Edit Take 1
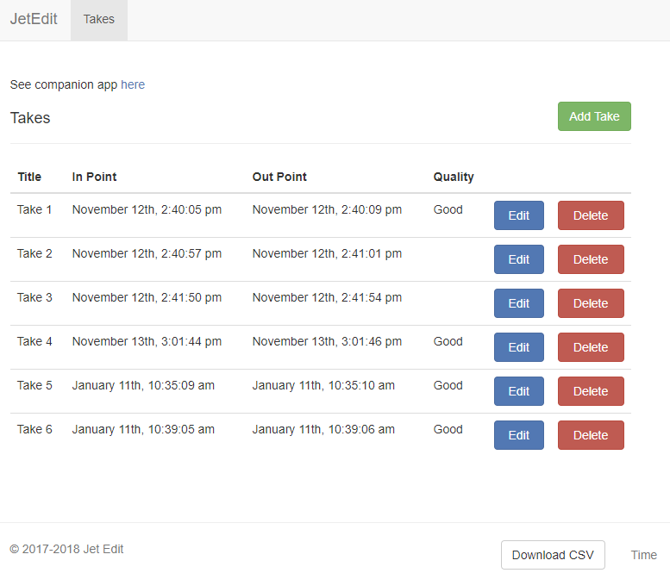Viewport: 670px width, 573px height. [x=519, y=215]
